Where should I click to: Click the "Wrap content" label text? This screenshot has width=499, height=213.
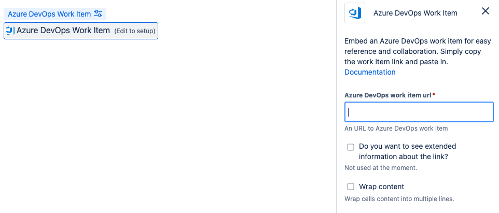[x=381, y=187]
